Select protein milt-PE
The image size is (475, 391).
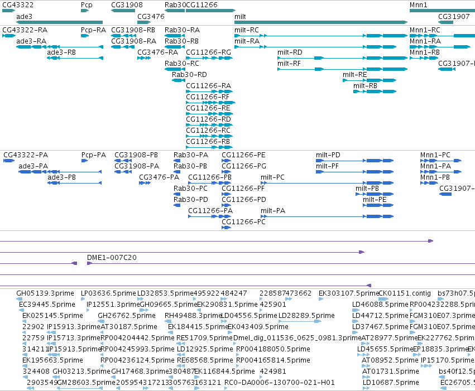378,205
